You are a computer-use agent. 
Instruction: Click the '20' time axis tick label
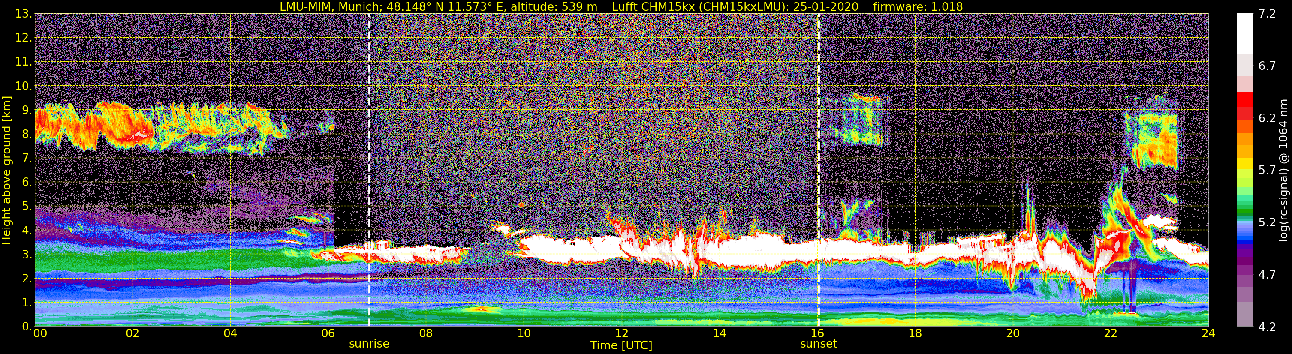[x=1013, y=333]
